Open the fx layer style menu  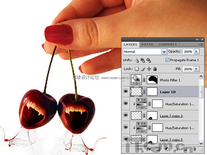tap(149, 149)
